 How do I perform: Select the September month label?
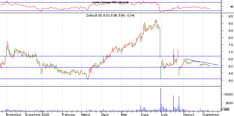(x=211, y=115)
